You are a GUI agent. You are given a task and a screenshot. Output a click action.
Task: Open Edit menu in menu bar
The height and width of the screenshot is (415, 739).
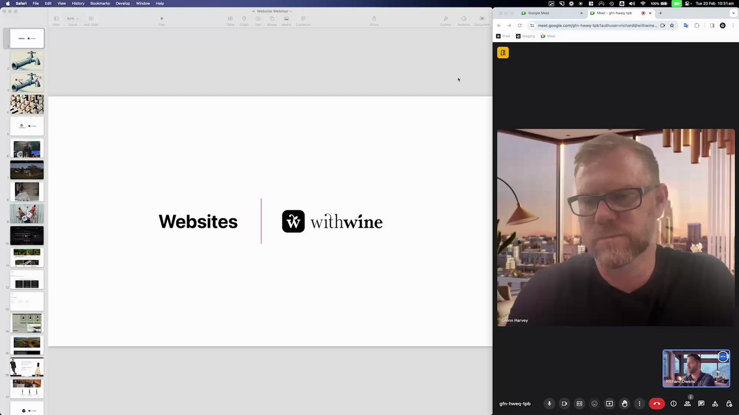coord(48,3)
